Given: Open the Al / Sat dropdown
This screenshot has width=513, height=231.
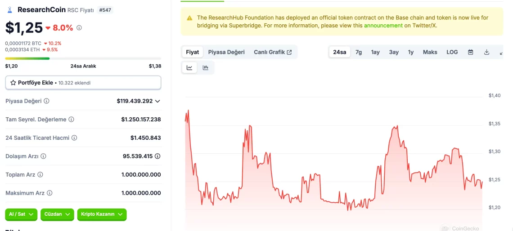Looking at the screenshot, I should pyautogui.click(x=21, y=214).
